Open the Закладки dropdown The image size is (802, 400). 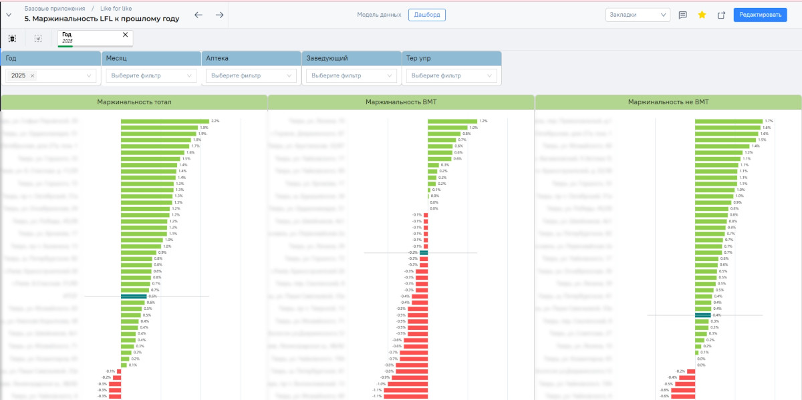[638, 15]
